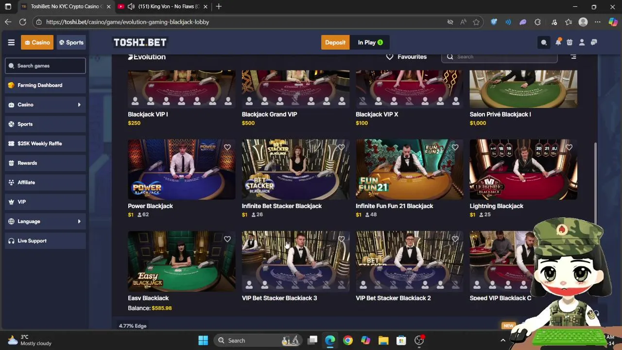Open Easy Blackjack table
The width and height of the screenshot is (622, 350).
[182, 262]
